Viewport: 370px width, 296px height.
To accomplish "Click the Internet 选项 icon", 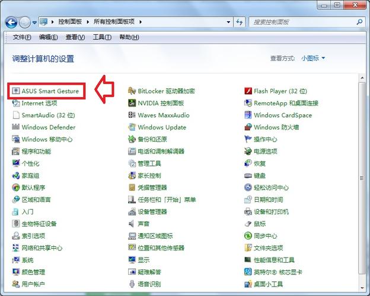I will tap(16, 103).
